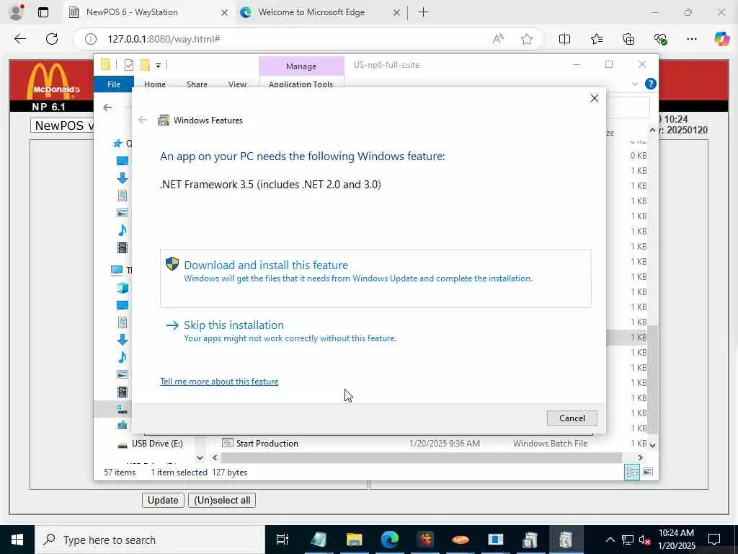The height and width of the screenshot is (554, 738).
Task: Open a new Edge tab
Action: click(x=423, y=12)
